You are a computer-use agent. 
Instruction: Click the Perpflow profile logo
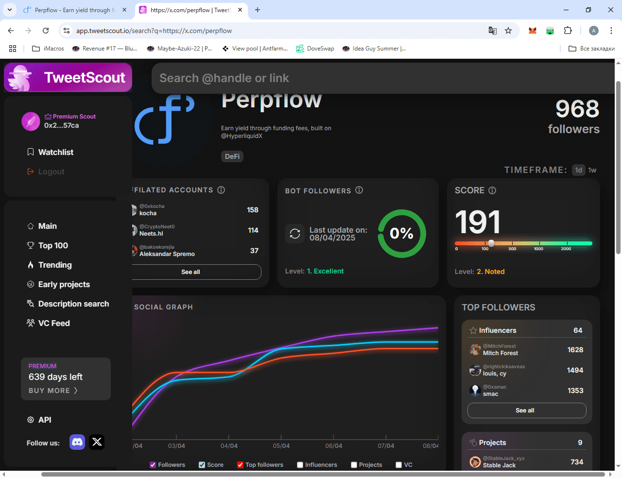(164, 120)
